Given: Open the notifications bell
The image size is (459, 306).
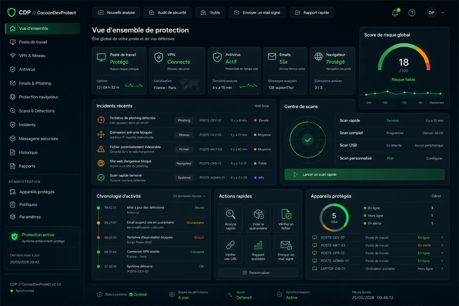Looking at the screenshot, I should [395, 13].
